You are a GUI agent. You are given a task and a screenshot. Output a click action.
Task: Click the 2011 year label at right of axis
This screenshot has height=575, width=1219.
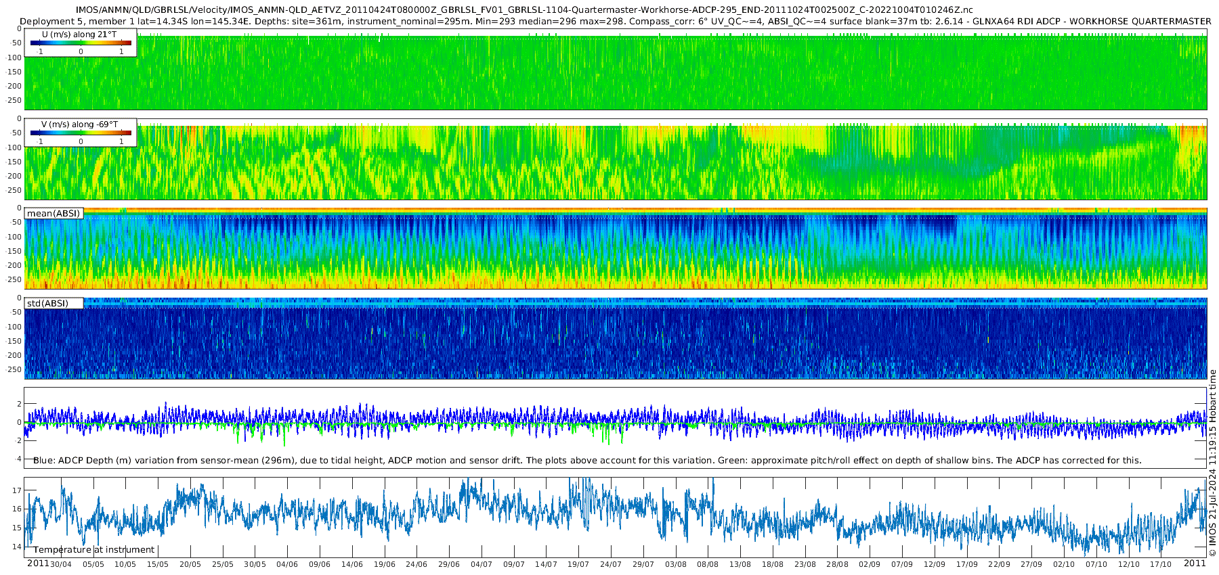pos(1195,563)
